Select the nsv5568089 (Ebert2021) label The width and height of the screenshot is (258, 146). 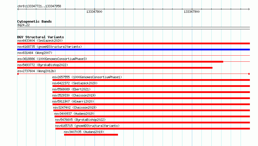(x=71, y=89)
